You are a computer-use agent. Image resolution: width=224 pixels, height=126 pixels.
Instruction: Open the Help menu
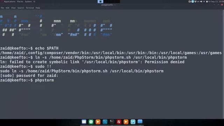(x=38, y=8)
